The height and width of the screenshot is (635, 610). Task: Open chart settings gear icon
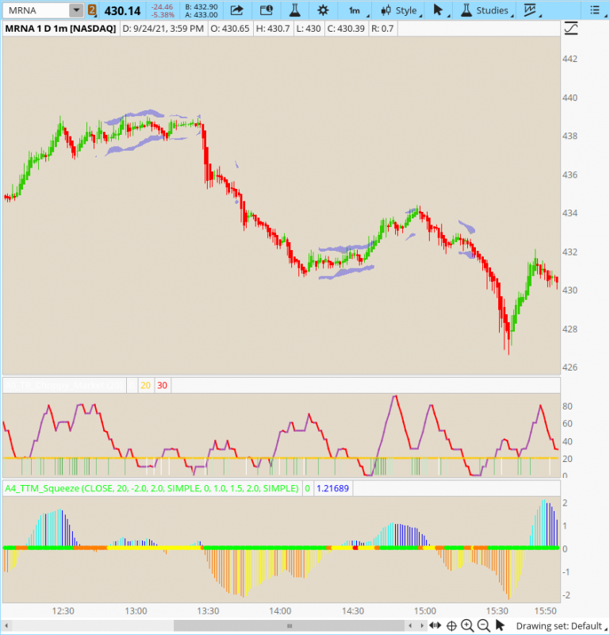pos(323,10)
